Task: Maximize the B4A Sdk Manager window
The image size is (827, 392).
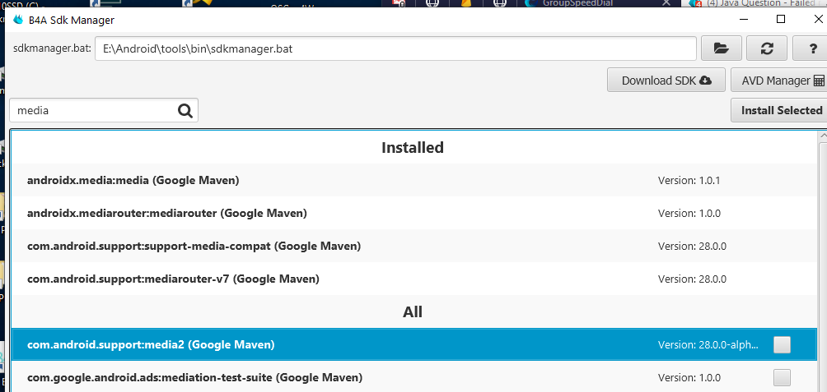Action: click(781, 20)
